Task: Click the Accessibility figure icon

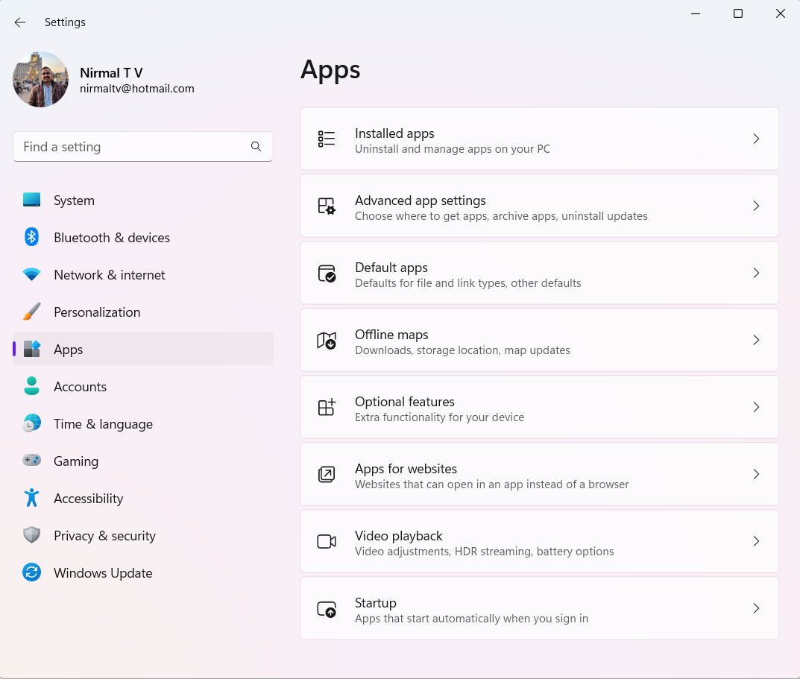Action: point(31,498)
